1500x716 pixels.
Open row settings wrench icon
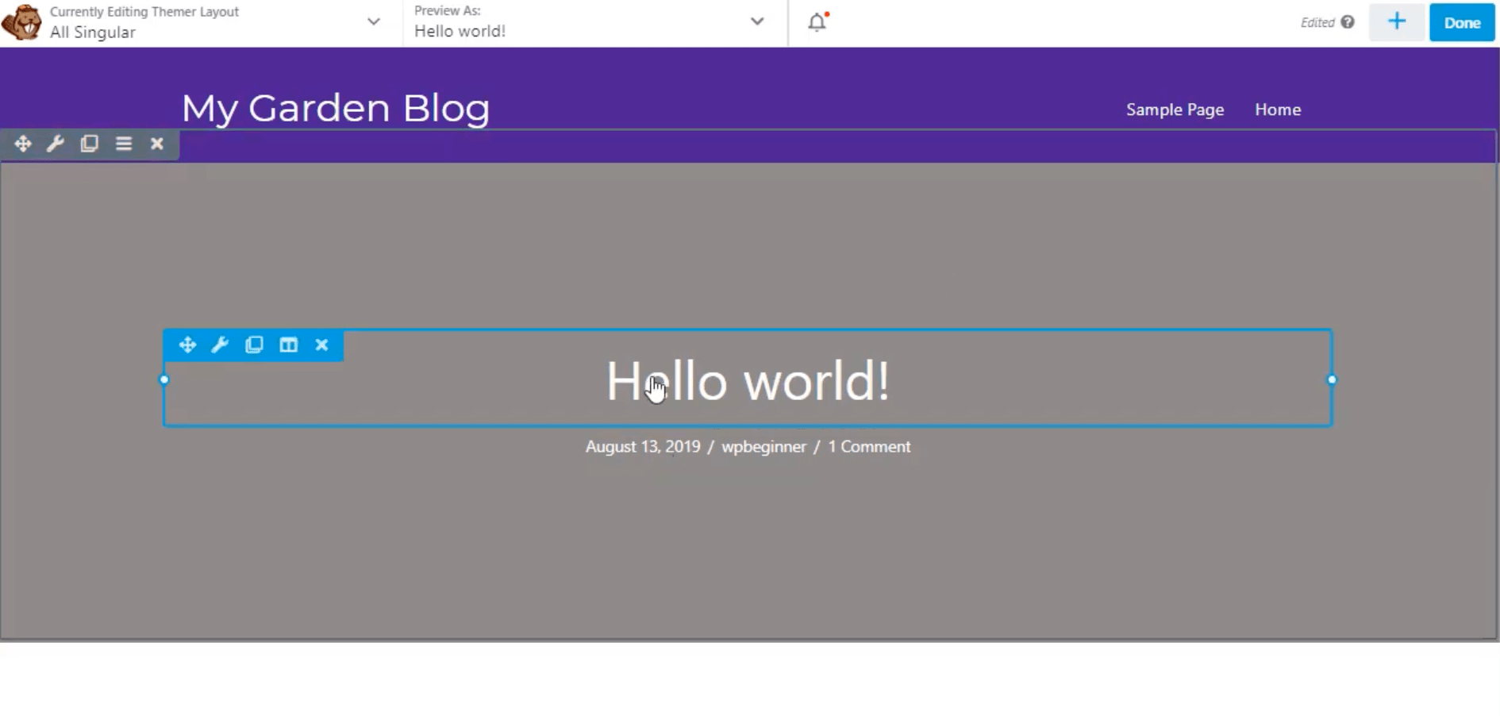(56, 144)
